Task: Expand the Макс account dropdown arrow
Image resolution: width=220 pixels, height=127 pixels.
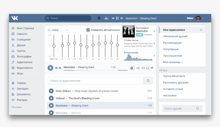Action: 203,18
